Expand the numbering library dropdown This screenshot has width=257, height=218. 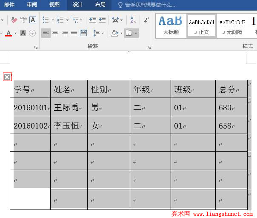click(67, 20)
